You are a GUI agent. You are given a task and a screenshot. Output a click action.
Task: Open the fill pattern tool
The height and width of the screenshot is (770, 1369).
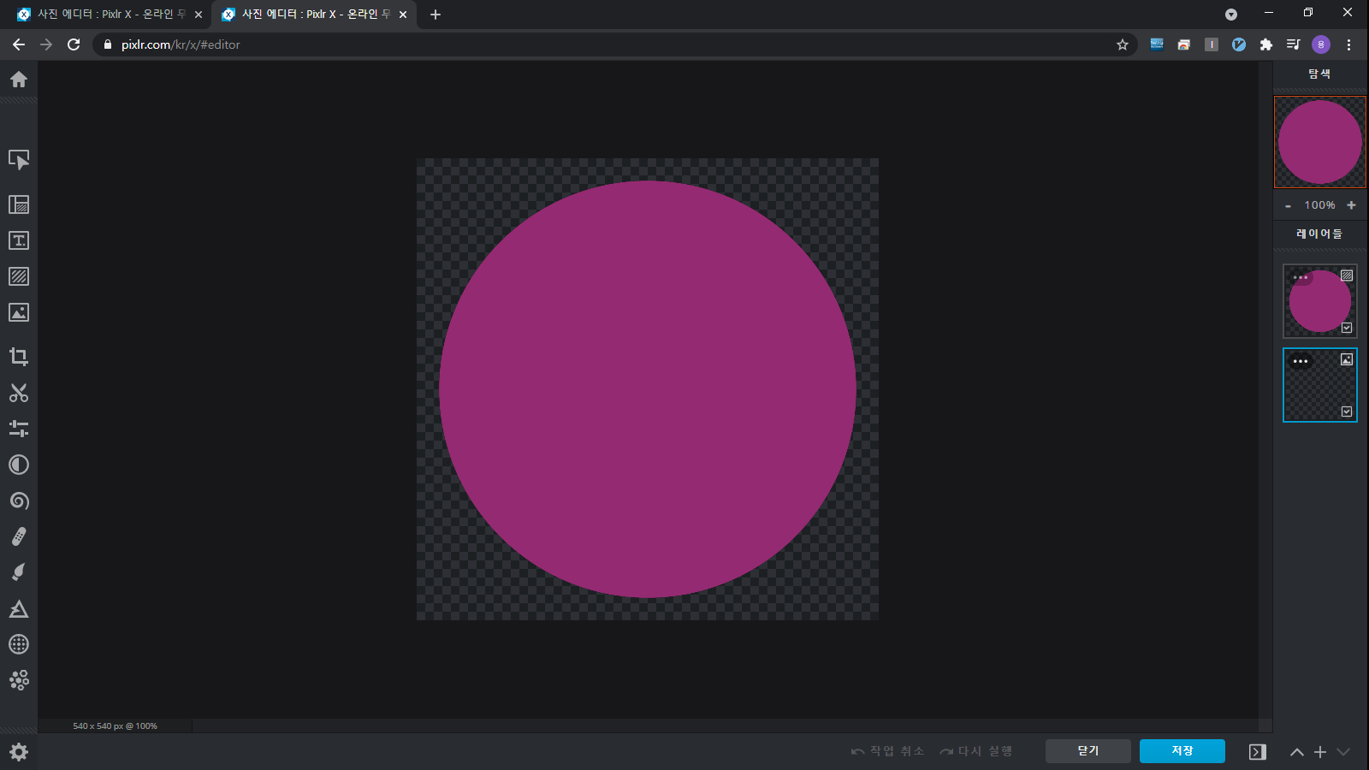click(x=19, y=276)
